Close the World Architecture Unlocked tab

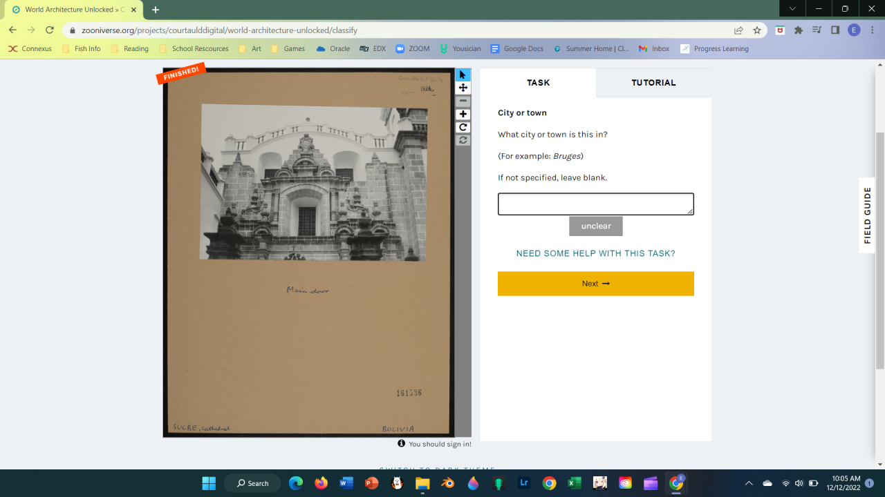tap(133, 10)
